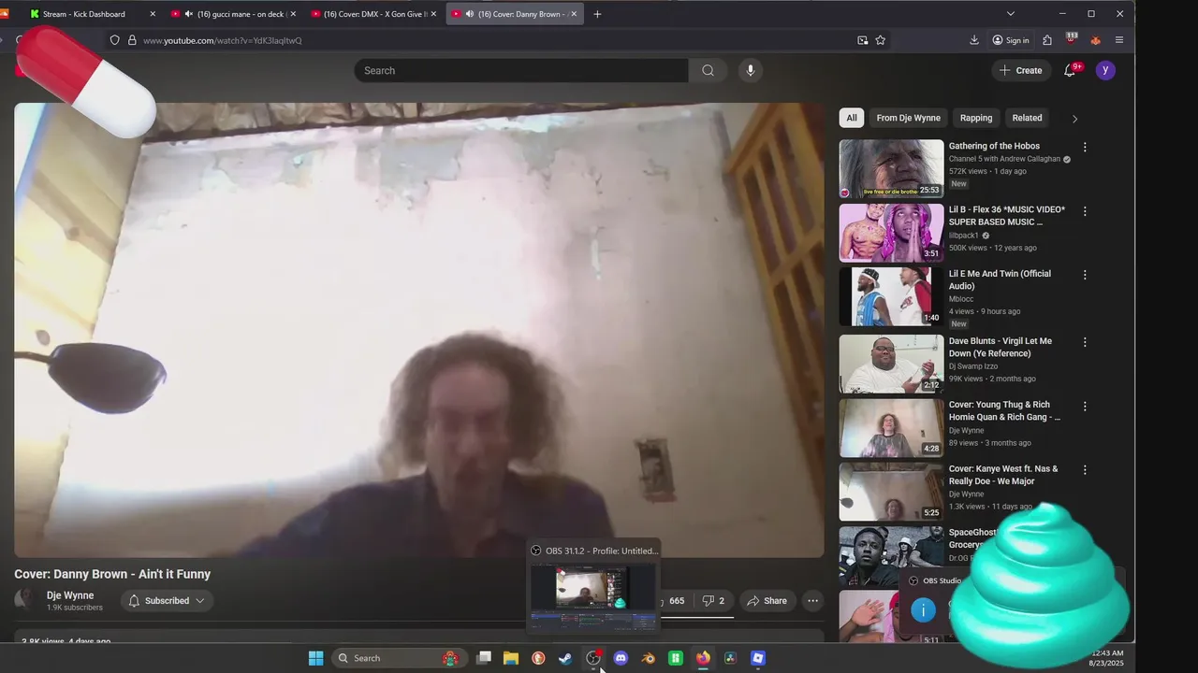Viewport: 1198px width, 673px height.
Task: Show more filter chips with right arrow
Action: (1074, 119)
